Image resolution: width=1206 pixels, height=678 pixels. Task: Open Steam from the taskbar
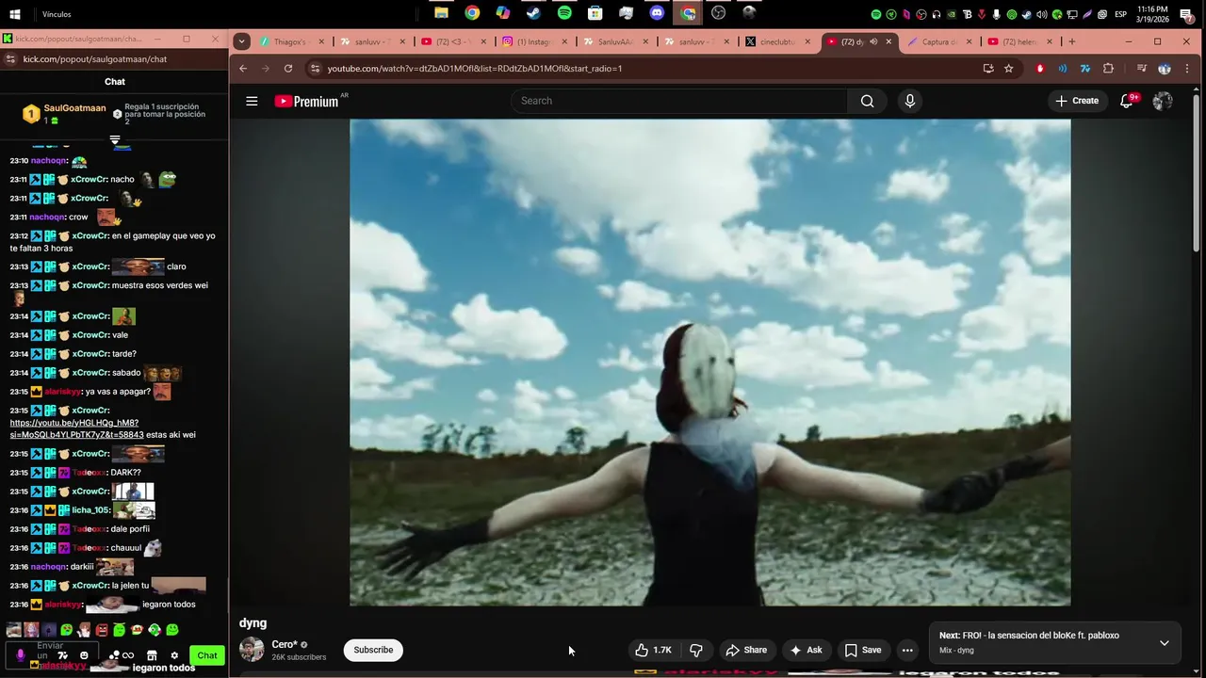pos(533,13)
